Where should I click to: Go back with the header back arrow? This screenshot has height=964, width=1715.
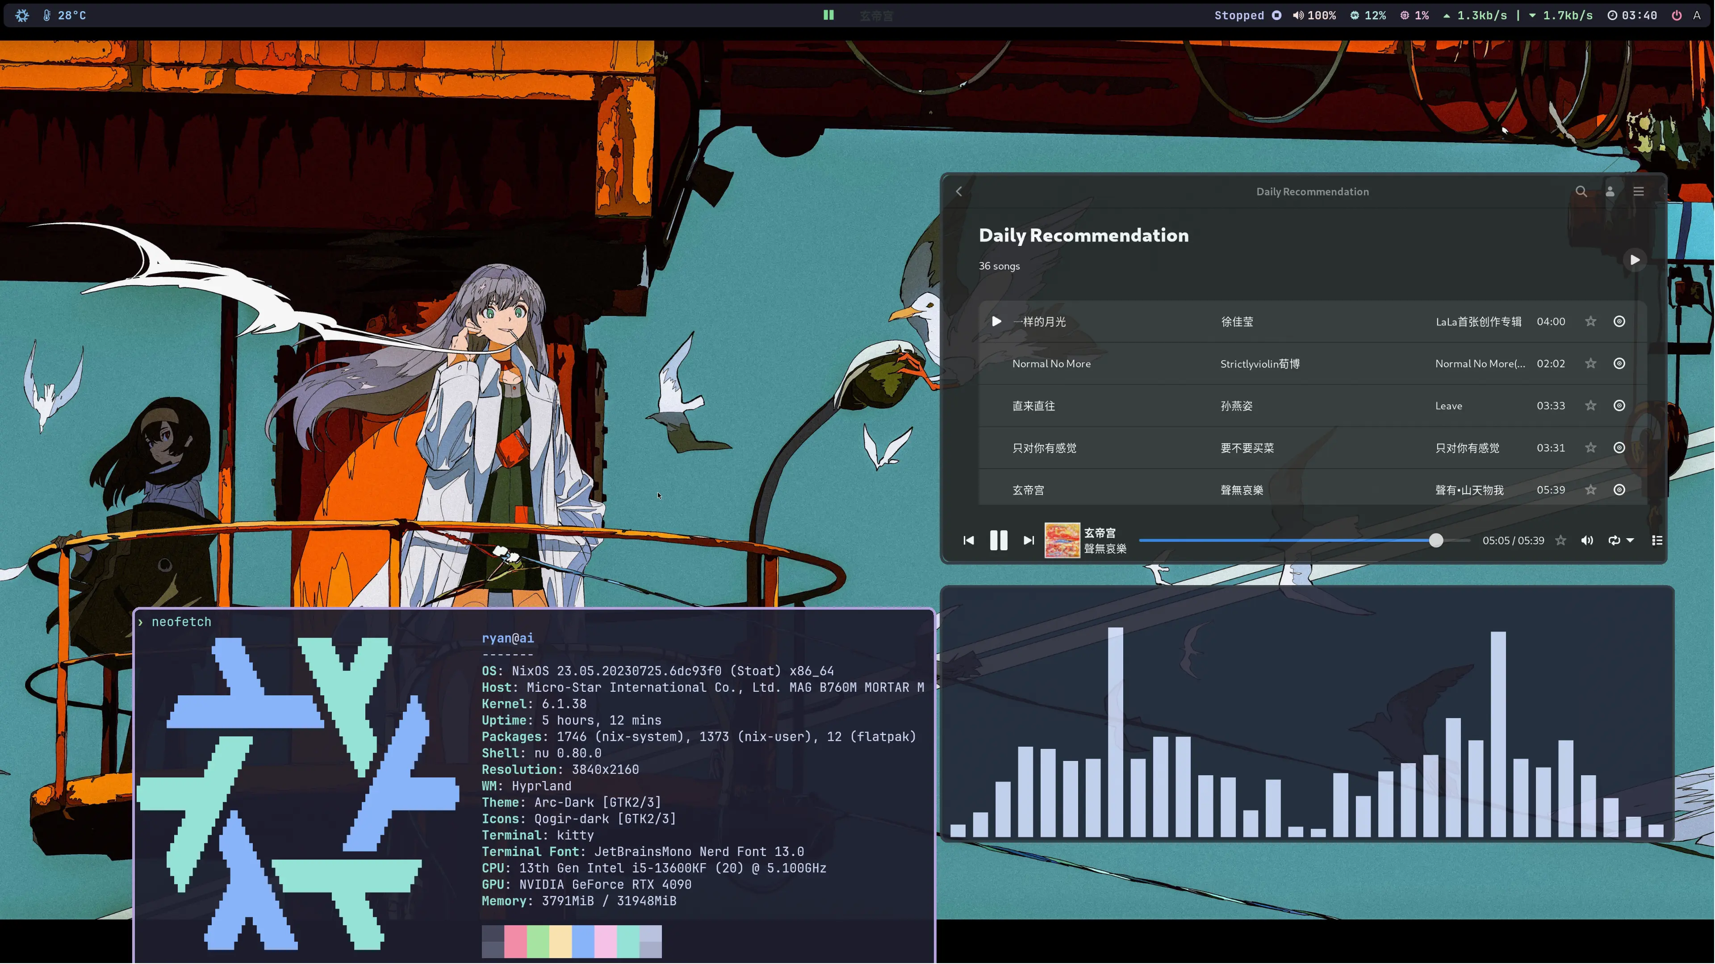(x=959, y=191)
